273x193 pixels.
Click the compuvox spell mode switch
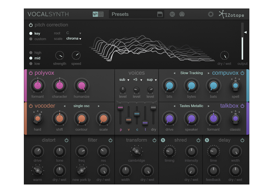pyautogui.click(x=235, y=85)
